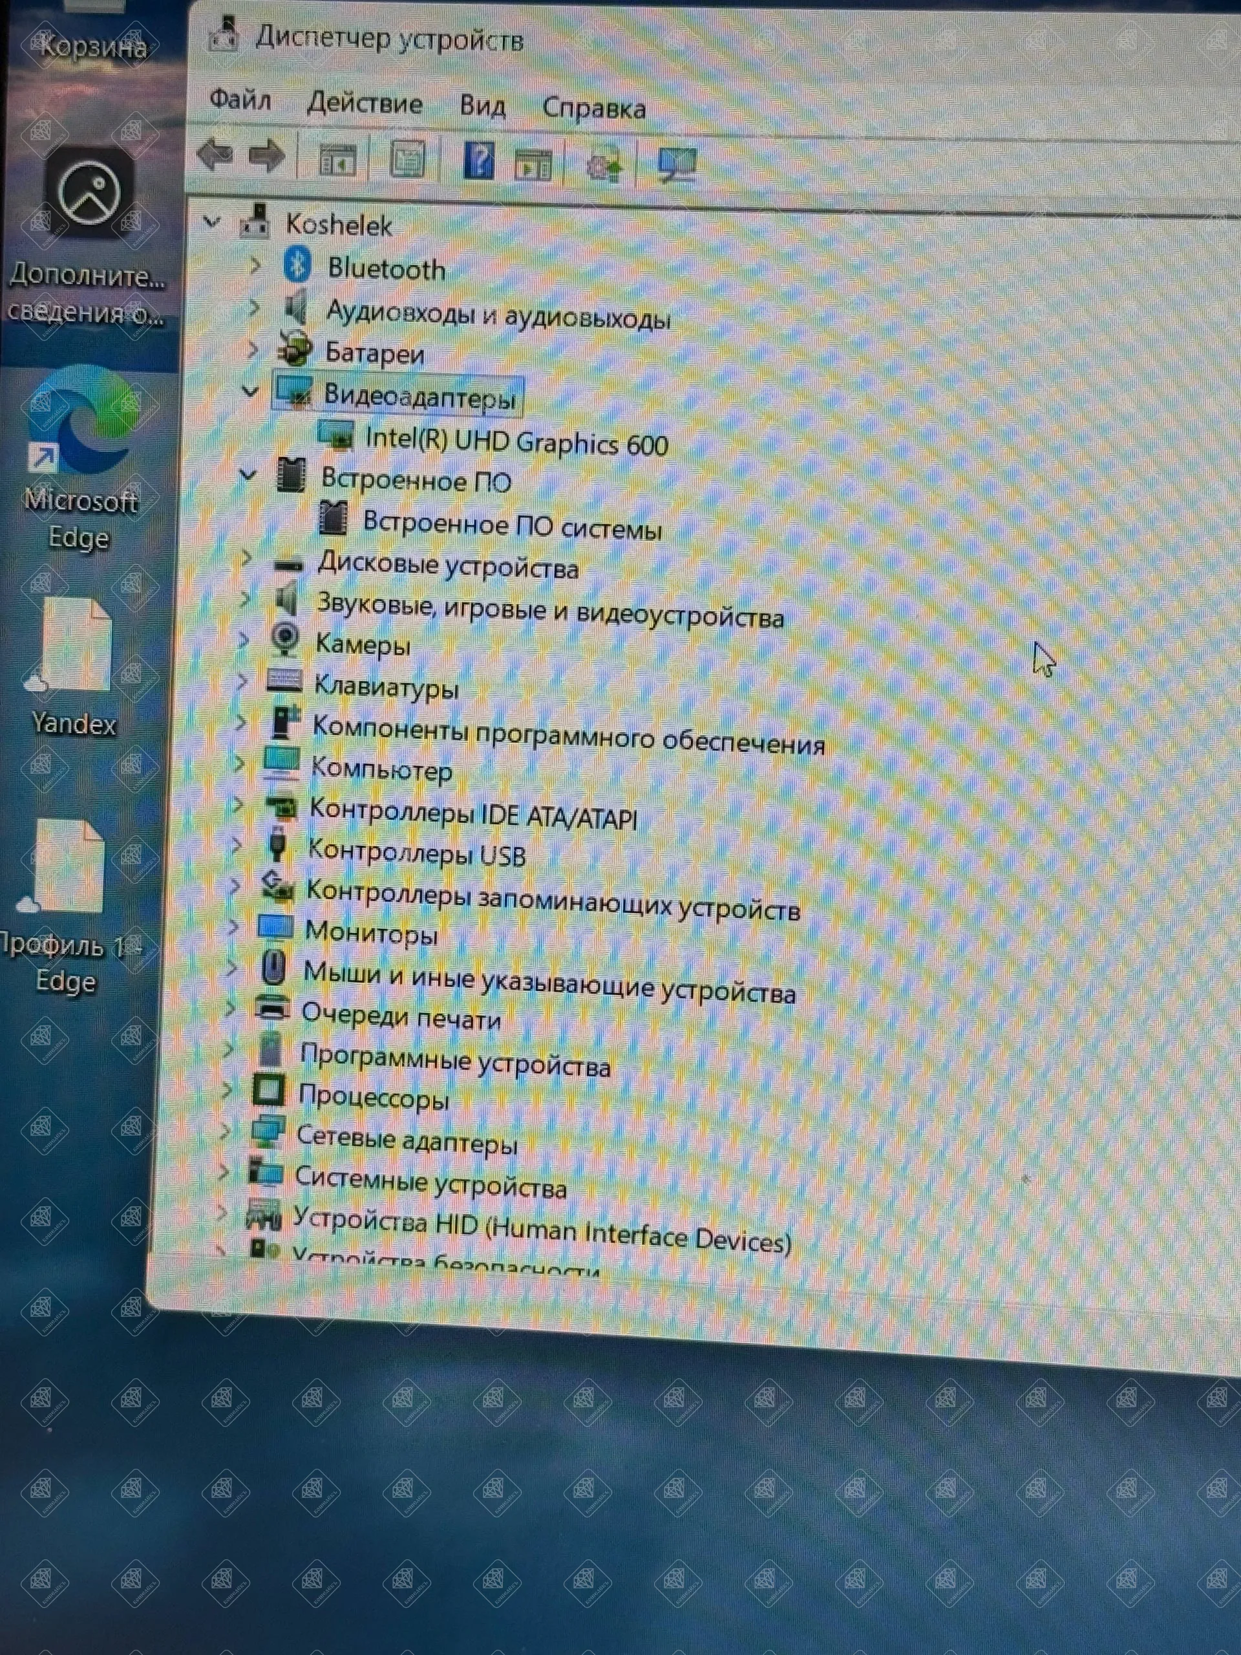Screen dimensions: 1241x1655
Task: Click the Forward arrow toolbar icon
Action: tap(266, 157)
